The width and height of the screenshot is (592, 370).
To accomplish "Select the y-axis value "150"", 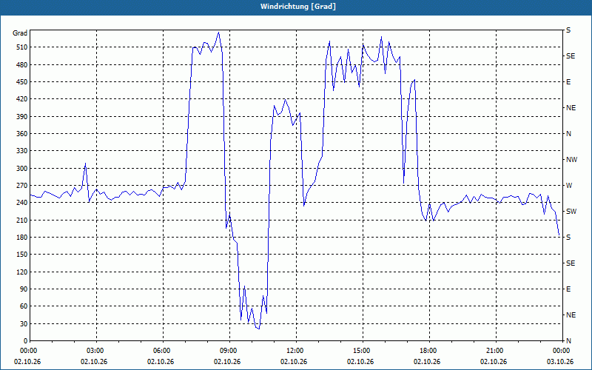I will (x=22, y=255).
